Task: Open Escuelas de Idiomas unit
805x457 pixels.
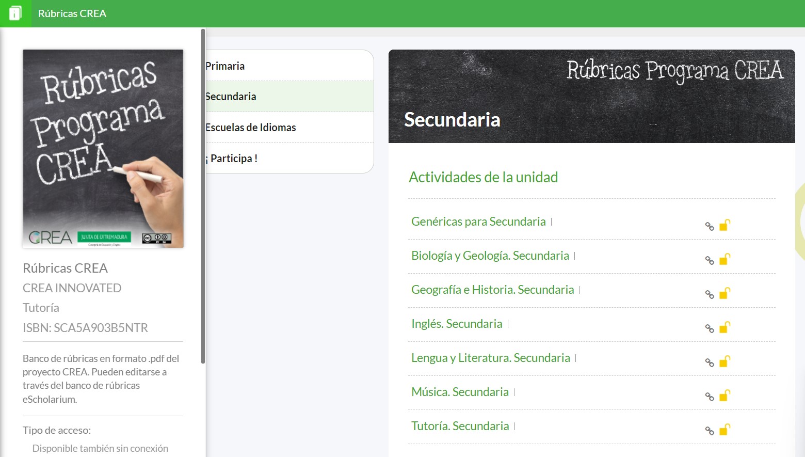Action: [289, 127]
